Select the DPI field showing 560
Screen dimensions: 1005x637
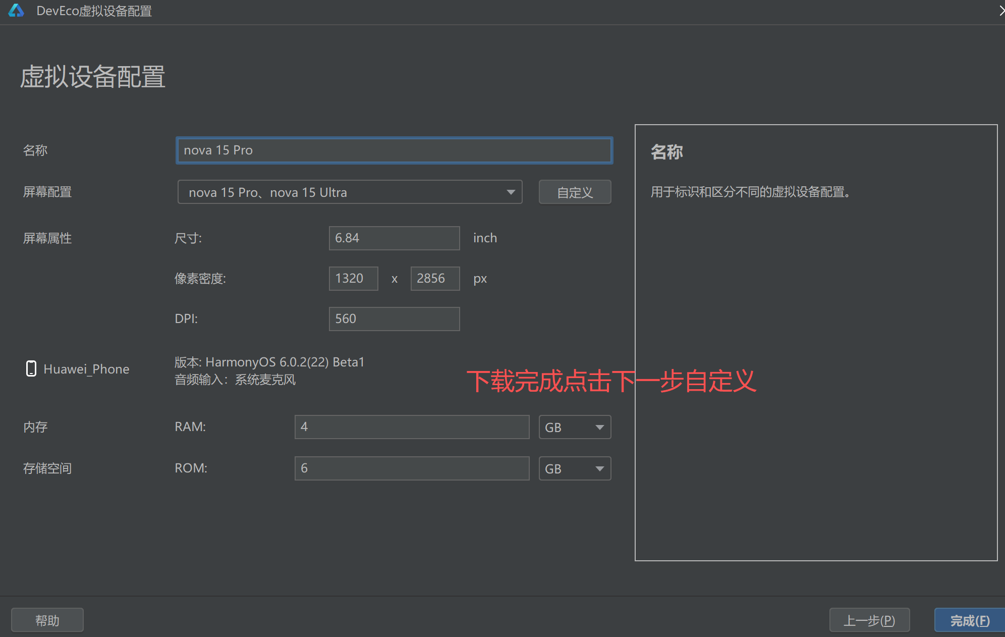tap(394, 318)
